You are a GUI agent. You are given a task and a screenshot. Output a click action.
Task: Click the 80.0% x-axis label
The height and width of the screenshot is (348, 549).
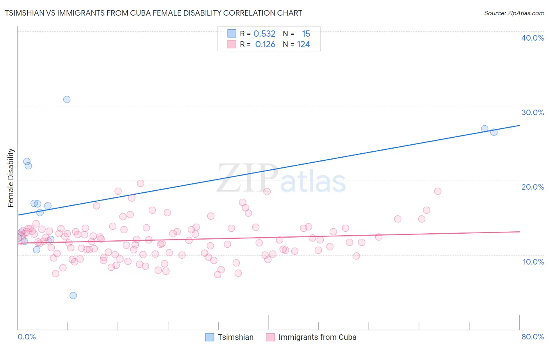tap(533, 337)
